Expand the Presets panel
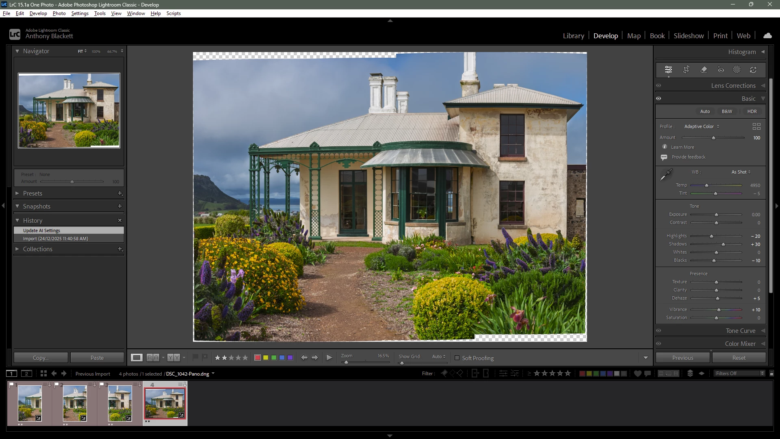Image resolution: width=780 pixels, height=439 pixels. [x=17, y=193]
